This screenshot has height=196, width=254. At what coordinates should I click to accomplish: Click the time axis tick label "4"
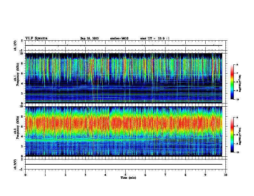click(106, 175)
